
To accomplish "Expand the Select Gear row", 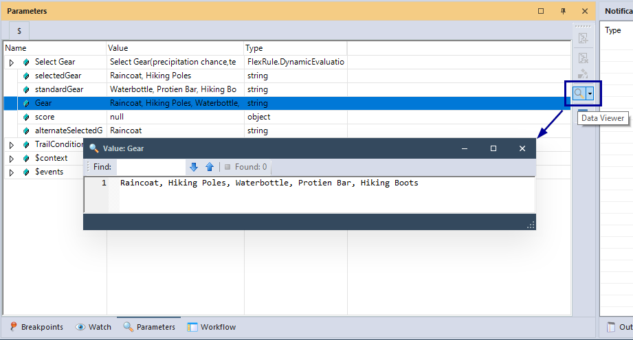I will click(x=11, y=63).
